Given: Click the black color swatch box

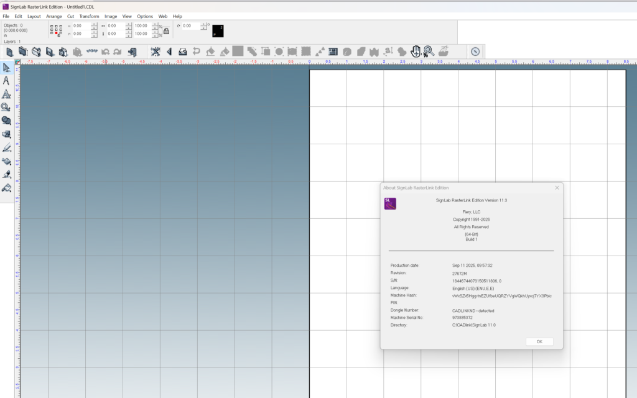Looking at the screenshot, I should click(218, 31).
